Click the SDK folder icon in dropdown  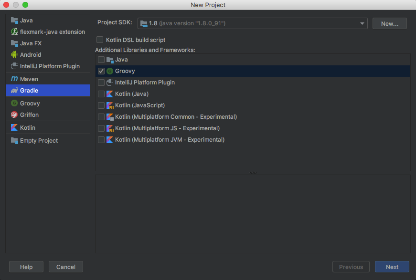pos(144,23)
